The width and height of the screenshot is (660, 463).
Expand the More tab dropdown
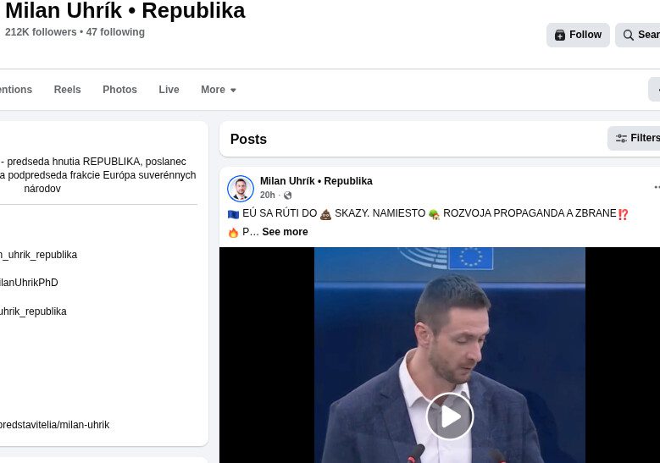click(x=219, y=90)
